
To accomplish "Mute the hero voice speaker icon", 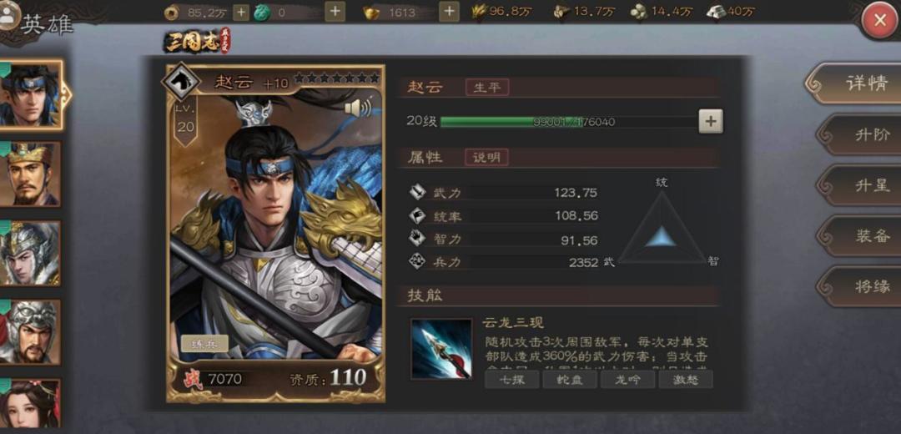I will (x=357, y=108).
